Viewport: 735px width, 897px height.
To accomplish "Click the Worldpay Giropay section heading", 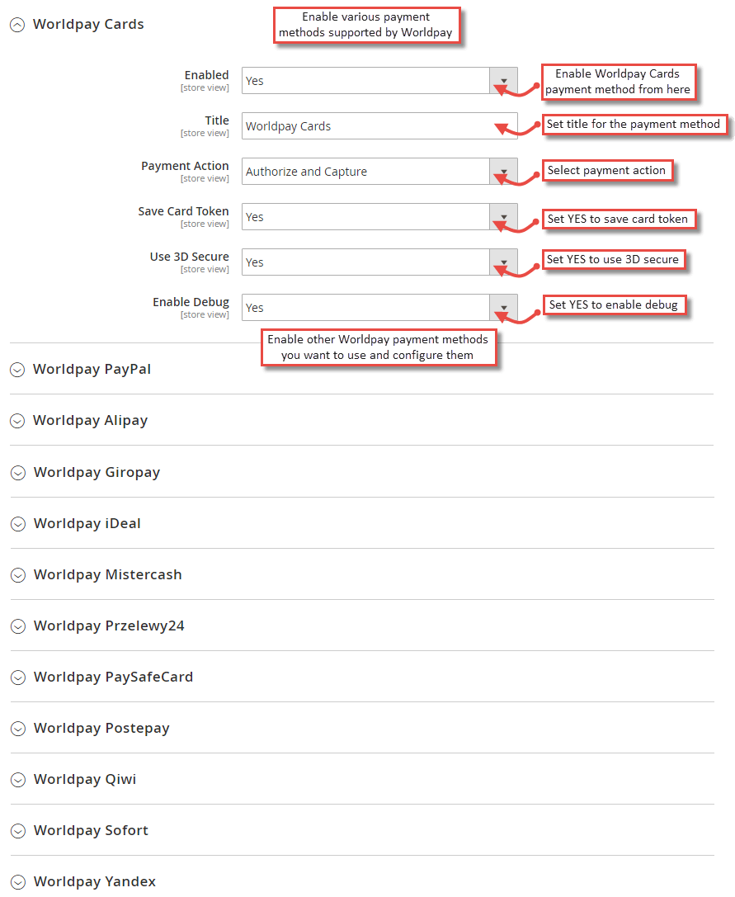I will (97, 473).
